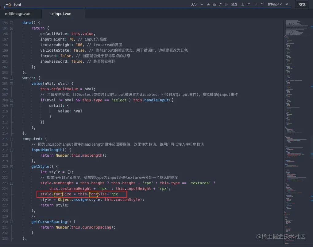Collapse the style.minHeight statement at line 223
This screenshot has height=247, width=313.
pyautogui.click(x=12, y=183)
